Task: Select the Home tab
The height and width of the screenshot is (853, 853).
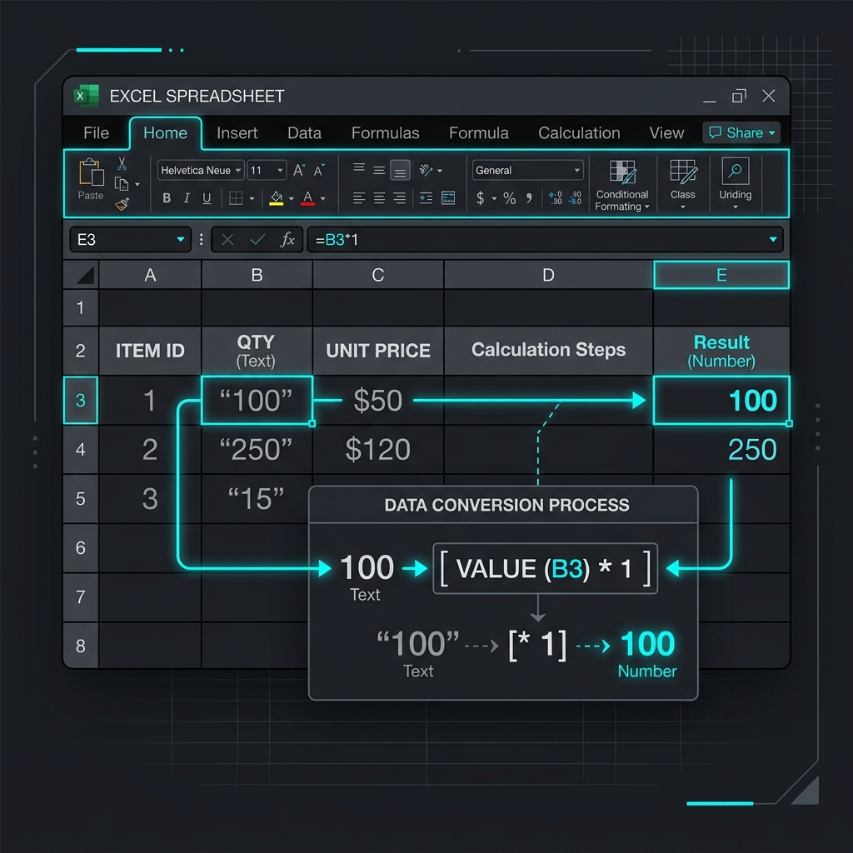Action: [166, 132]
